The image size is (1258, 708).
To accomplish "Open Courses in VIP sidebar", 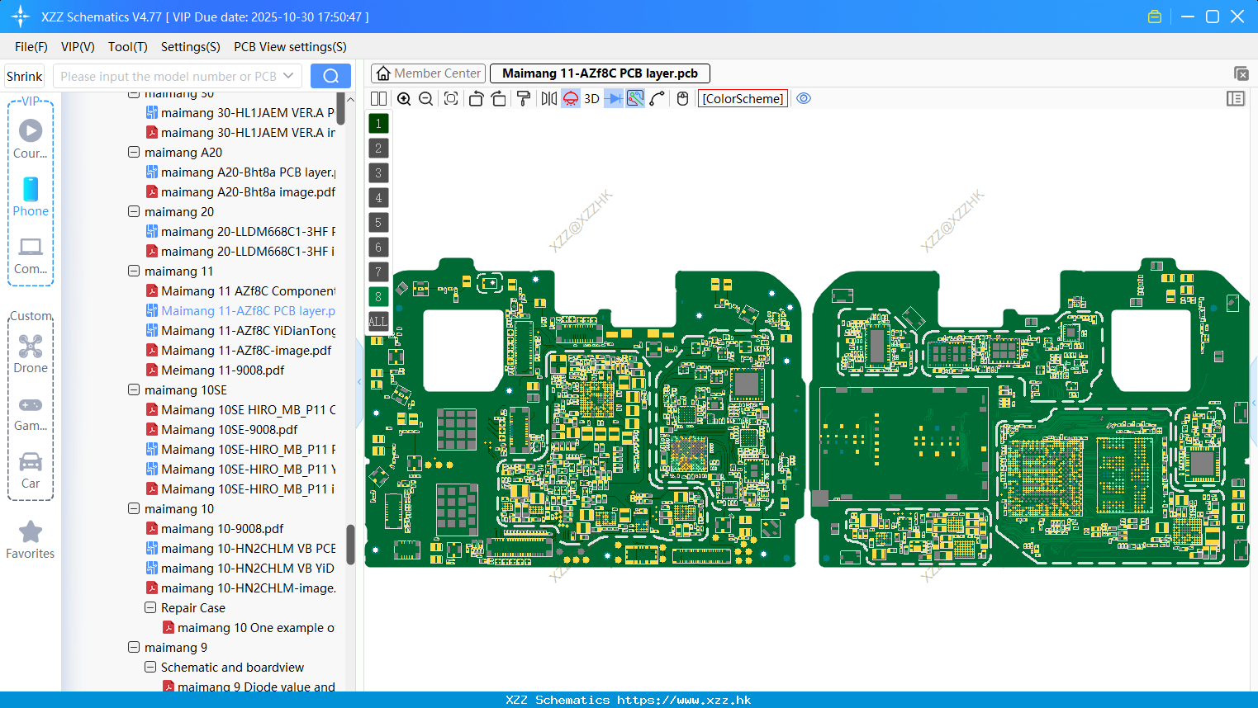I will click(x=31, y=139).
